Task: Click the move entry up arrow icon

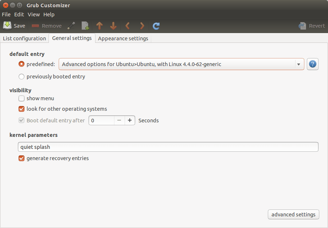Action: 99,25
